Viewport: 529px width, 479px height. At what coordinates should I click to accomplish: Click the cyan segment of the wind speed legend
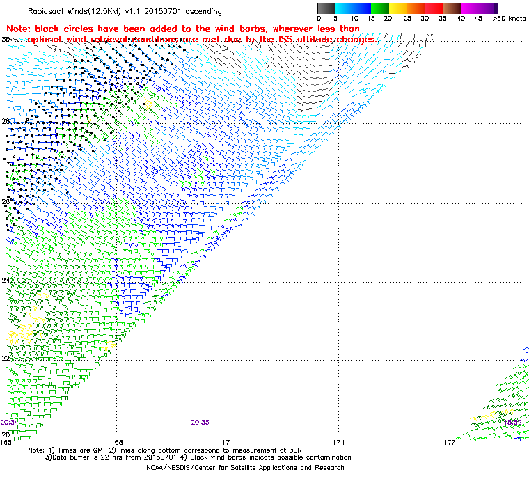(x=343, y=8)
